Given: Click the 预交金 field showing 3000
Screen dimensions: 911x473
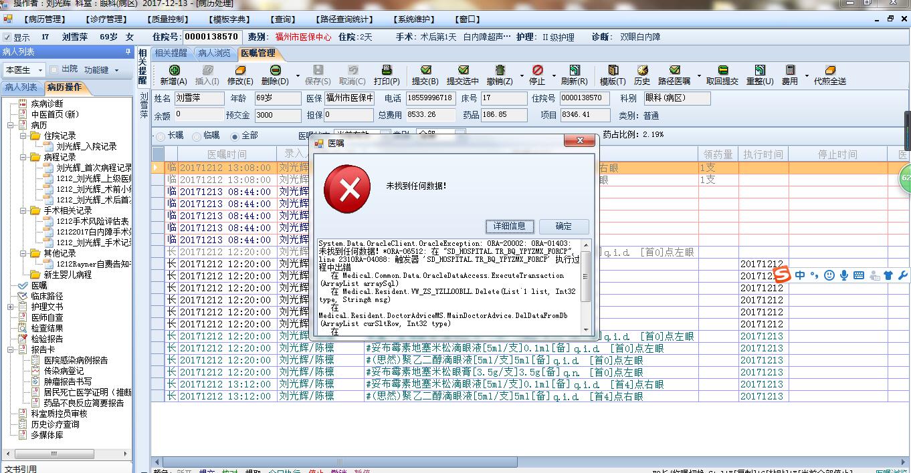Looking at the screenshot, I should tap(277, 115).
